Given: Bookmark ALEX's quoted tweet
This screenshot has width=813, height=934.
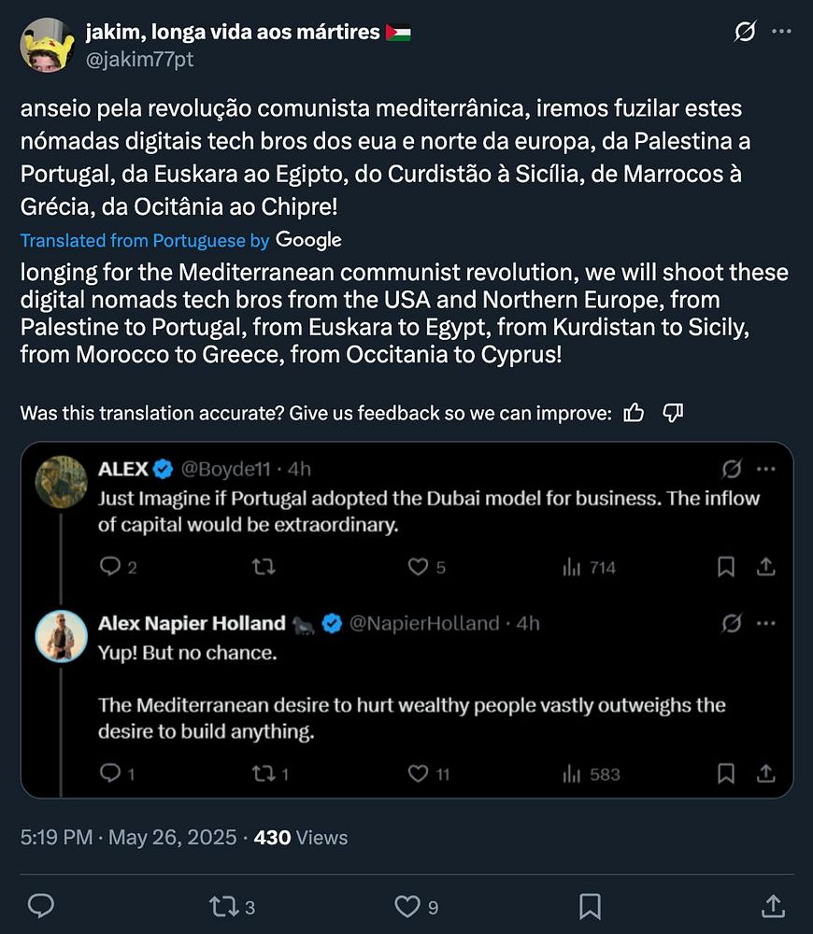Looking at the screenshot, I should point(726,567).
